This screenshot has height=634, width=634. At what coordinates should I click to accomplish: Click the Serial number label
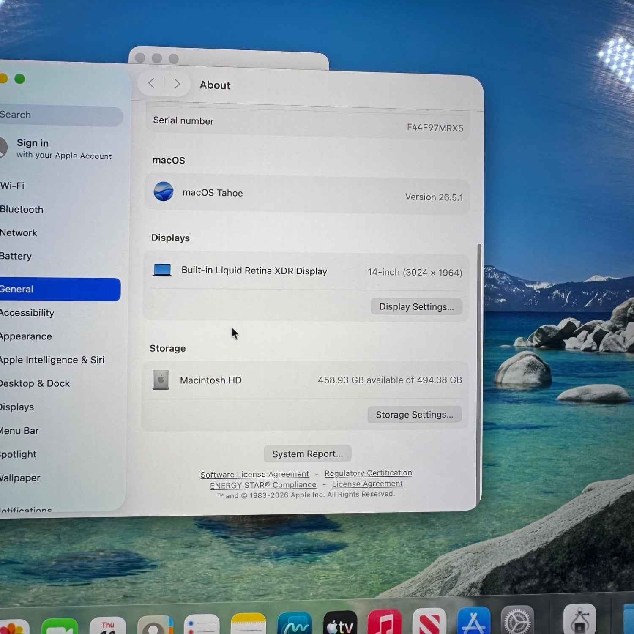183,120
